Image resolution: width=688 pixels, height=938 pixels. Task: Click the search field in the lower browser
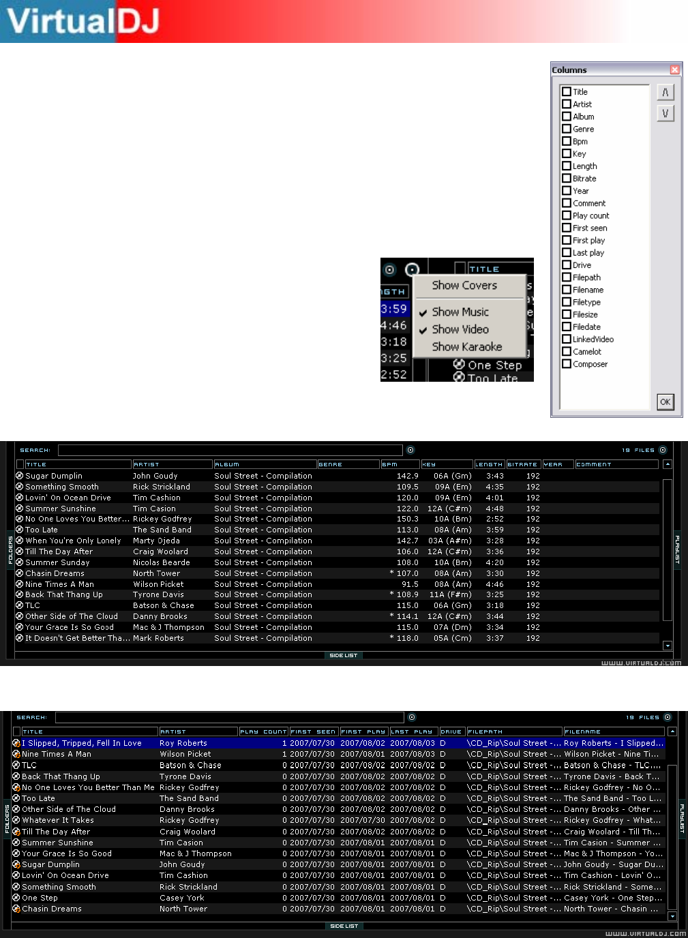pyautogui.click(x=230, y=717)
